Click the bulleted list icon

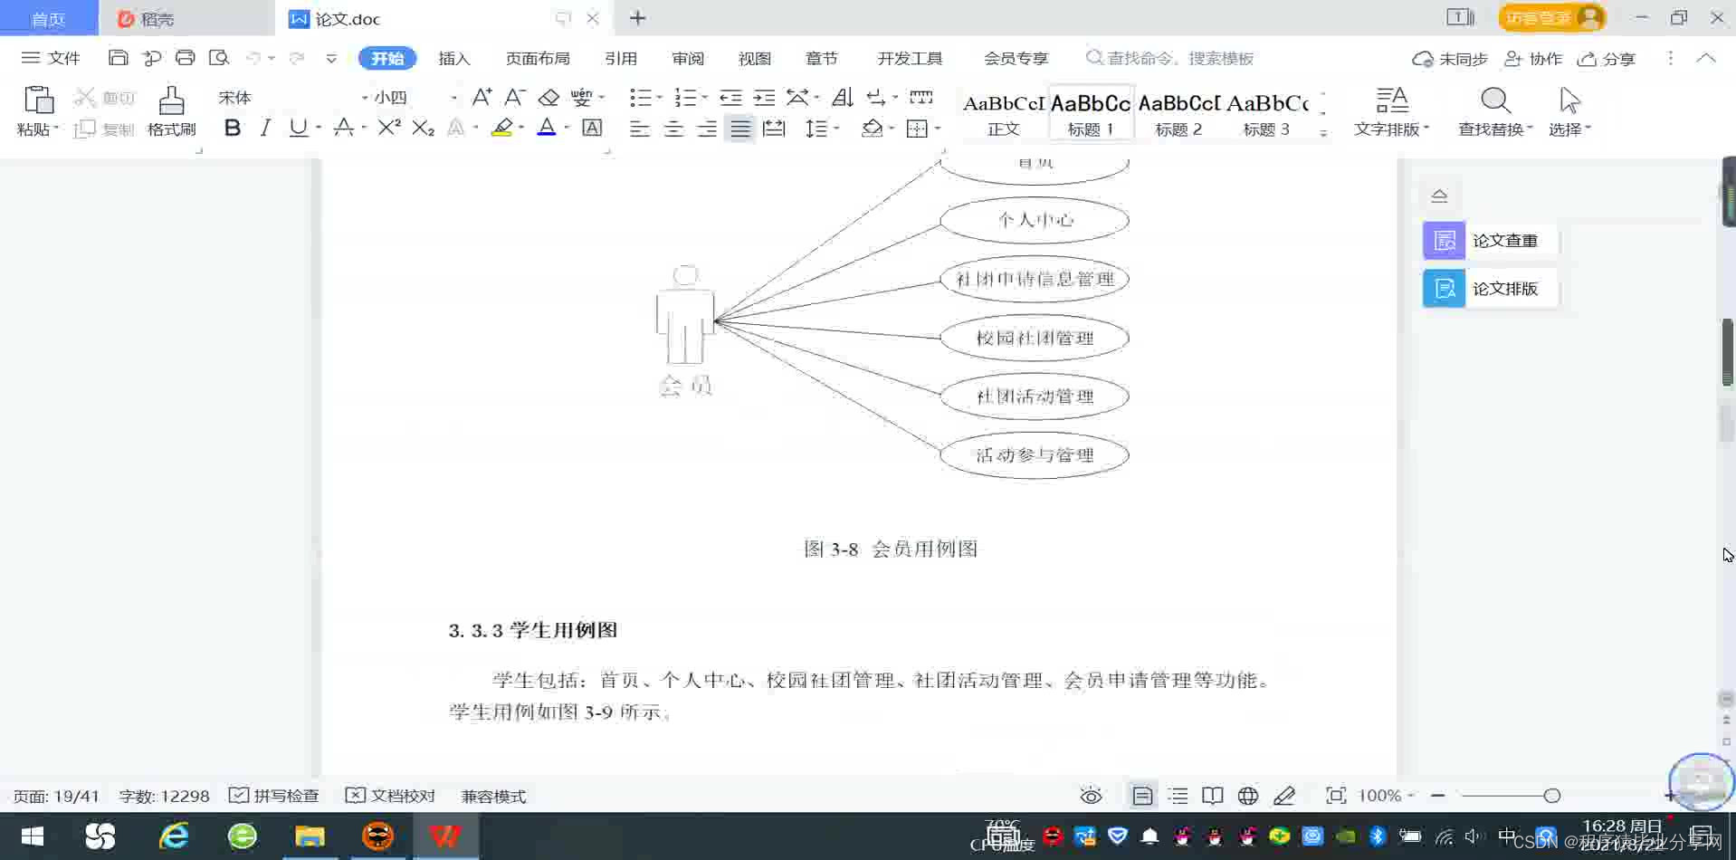click(x=641, y=97)
